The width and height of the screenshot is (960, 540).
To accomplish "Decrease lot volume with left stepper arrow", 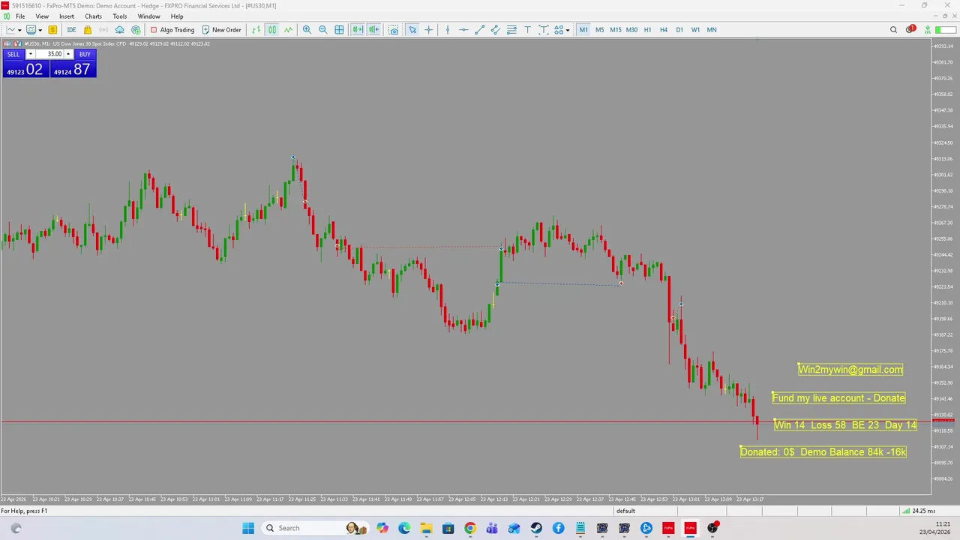I will [x=30, y=54].
